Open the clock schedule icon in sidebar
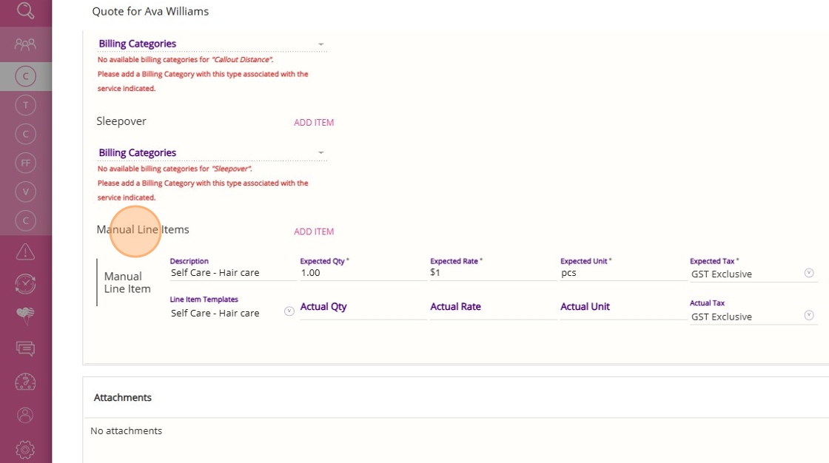 tap(25, 284)
